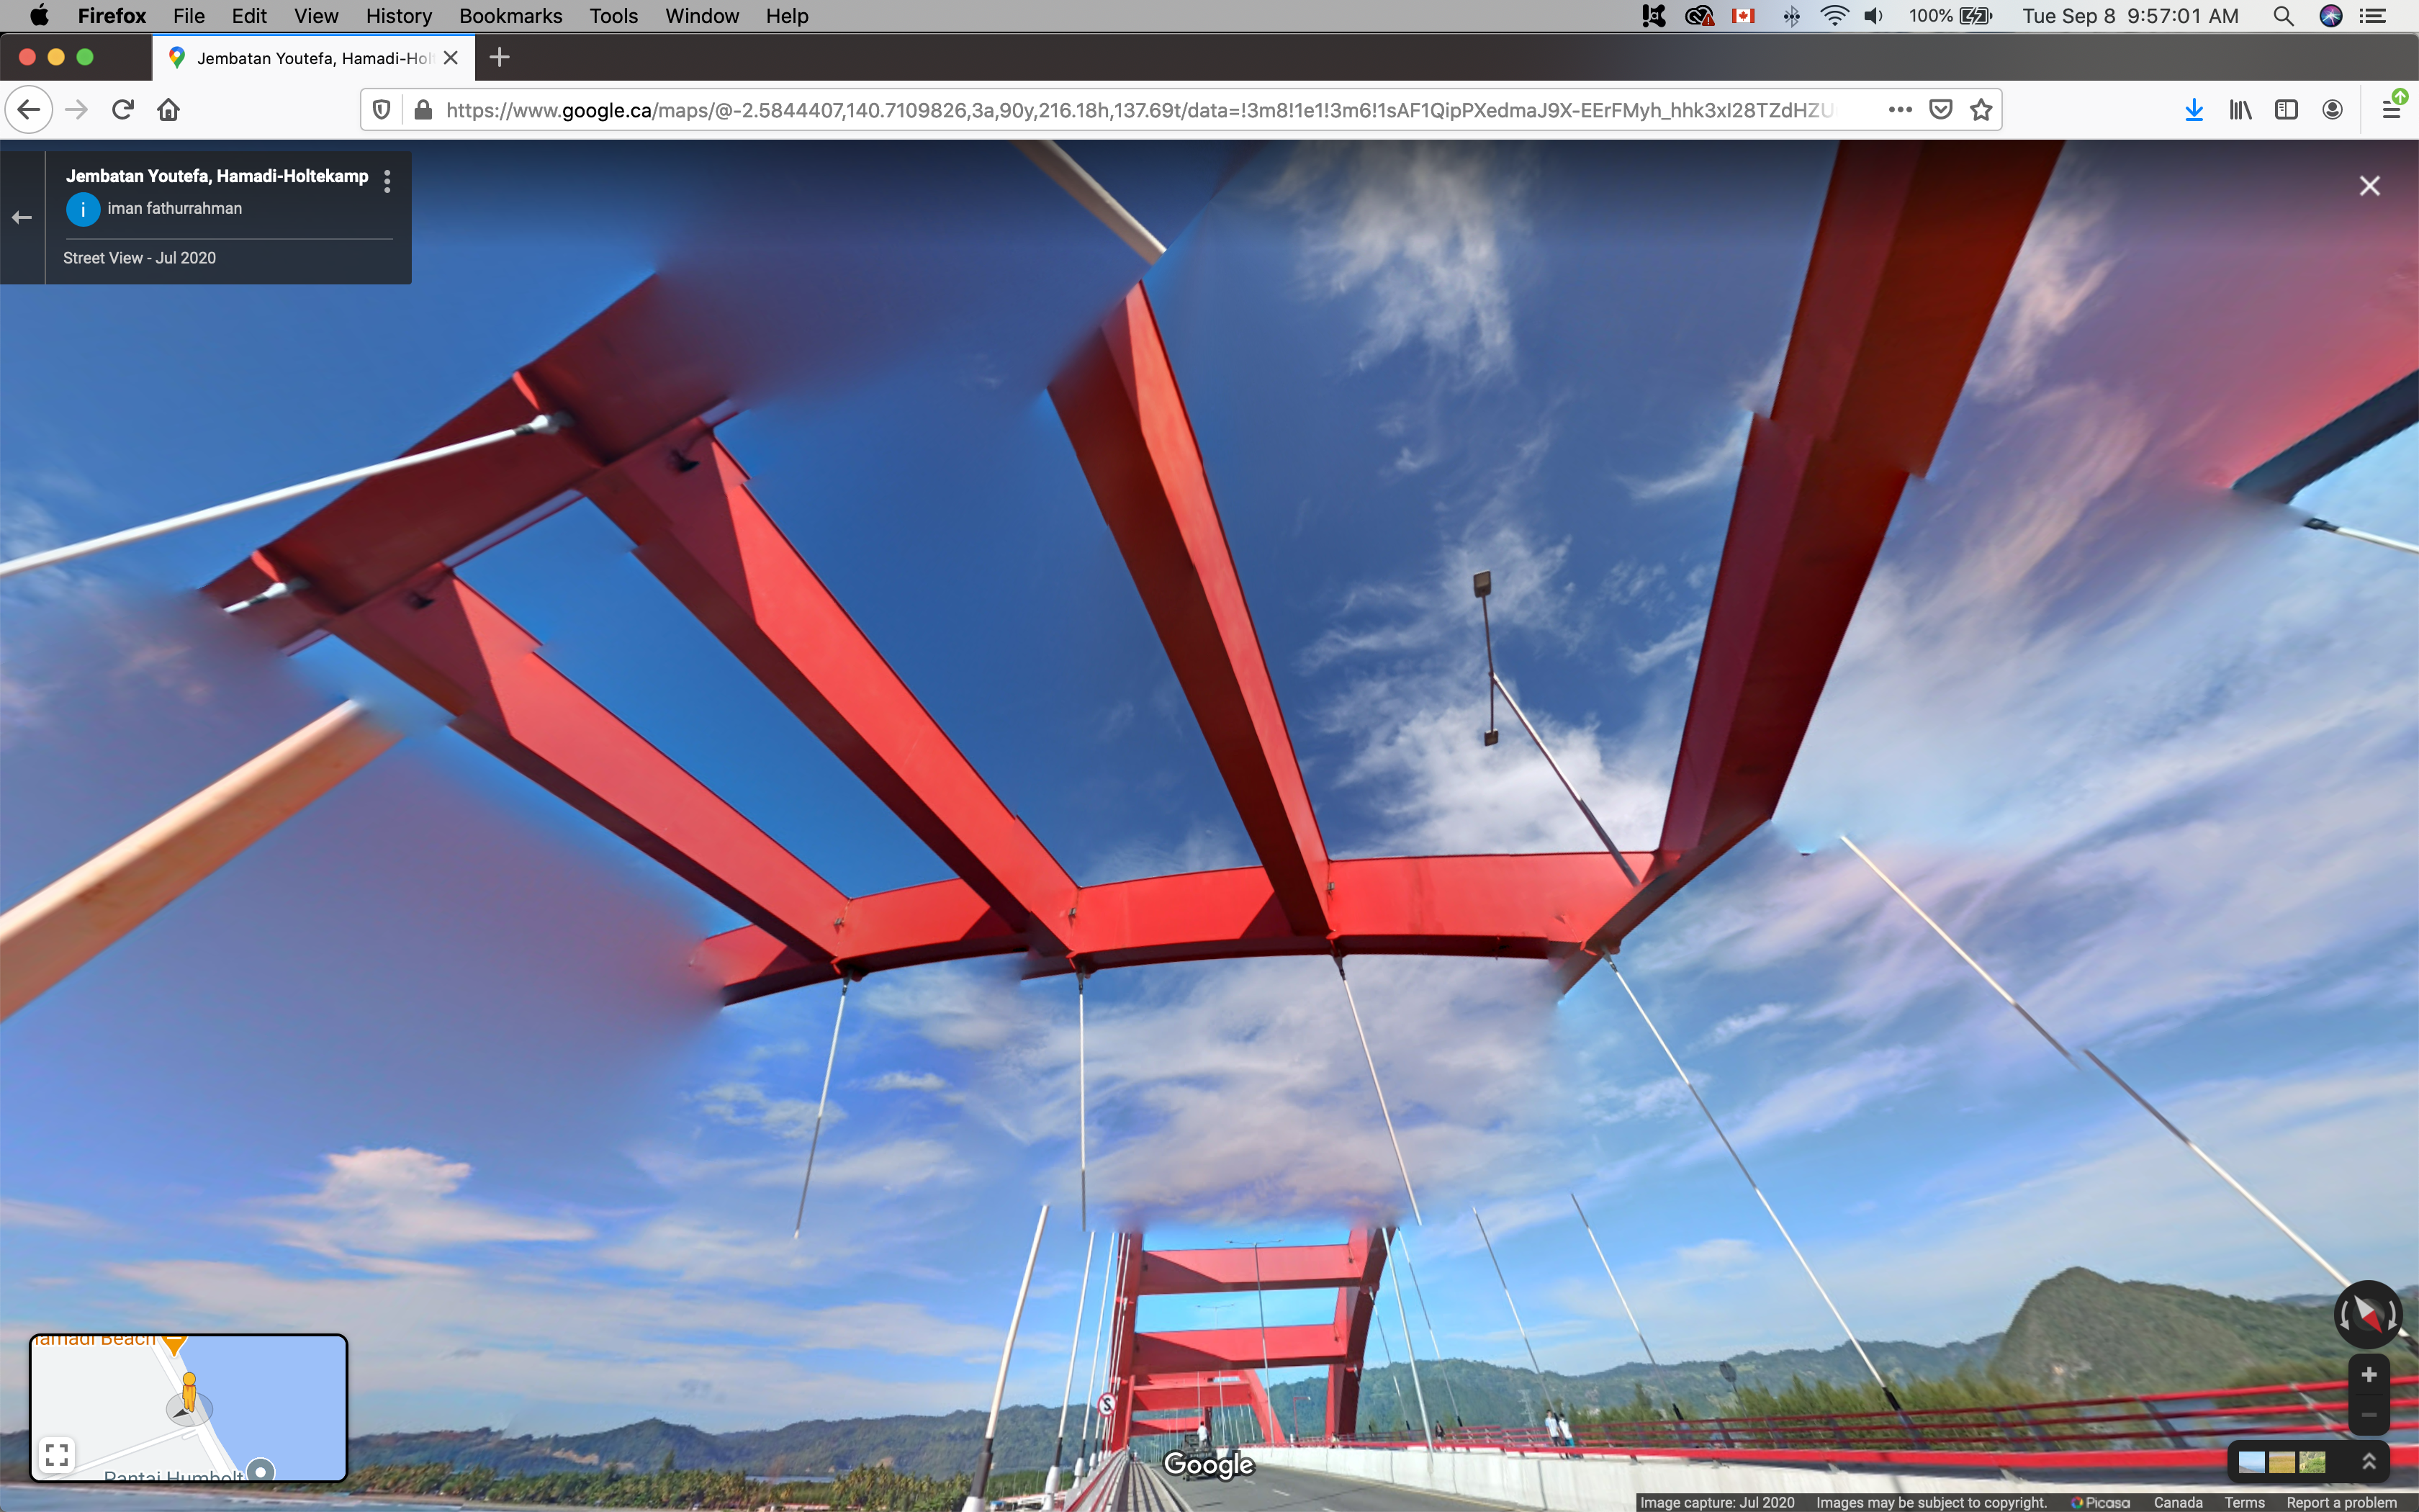The height and width of the screenshot is (1512, 2419).
Task: Open page actions three-dot menu in address bar
Action: [1900, 110]
